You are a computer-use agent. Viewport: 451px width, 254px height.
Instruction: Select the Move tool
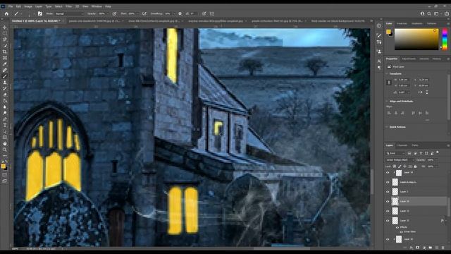tap(5, 28)
